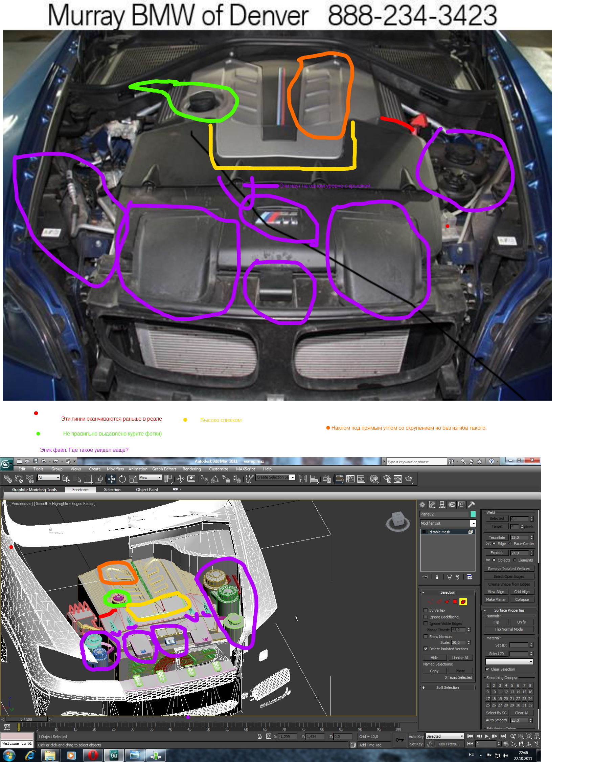Select Tessellate by Edge radio

click(494, 544)
